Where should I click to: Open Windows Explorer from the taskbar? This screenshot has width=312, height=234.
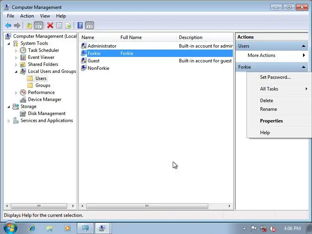[x=50, y=228]
